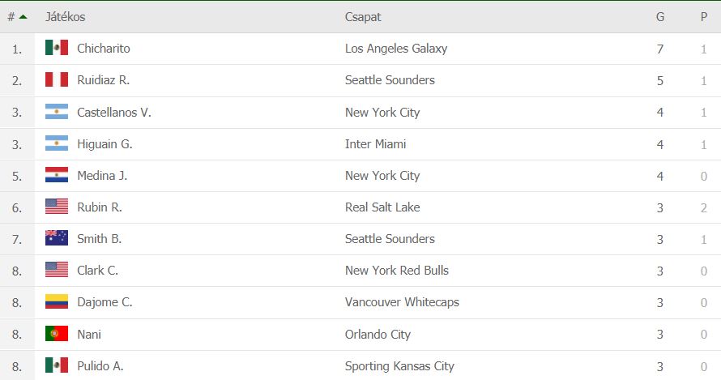Open the Los Angeles Galaxy team link
Viewport: 721px width, 380px height.
(x=396, y=49)
